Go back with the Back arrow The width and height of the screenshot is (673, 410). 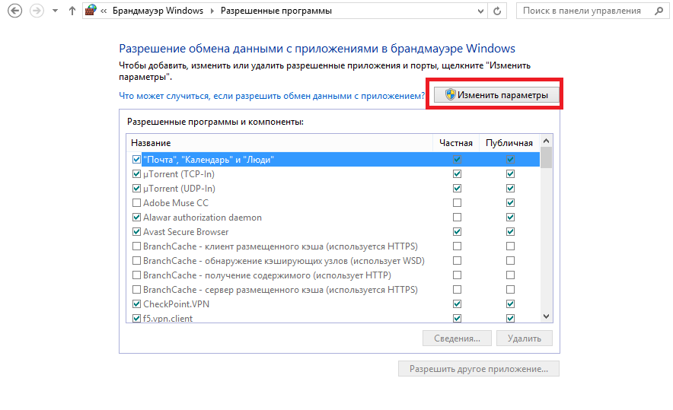(14, 11)
